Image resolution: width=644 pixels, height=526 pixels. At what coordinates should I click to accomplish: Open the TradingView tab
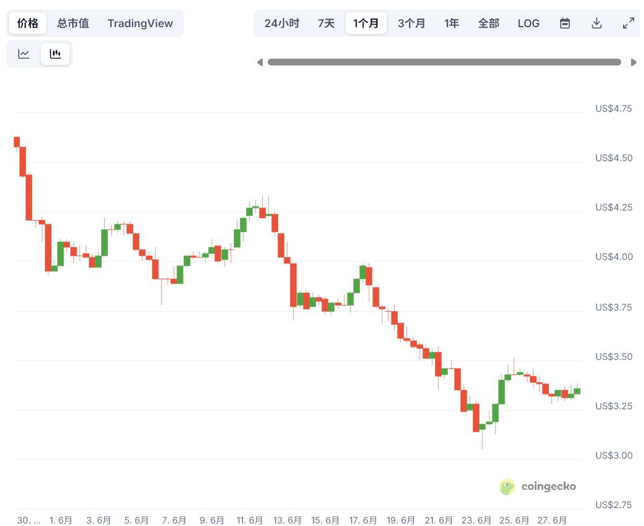(140, 23)
